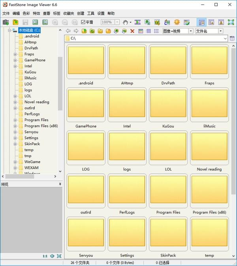
Task: Click the go-up-one-folder icon
Action: 84,31
